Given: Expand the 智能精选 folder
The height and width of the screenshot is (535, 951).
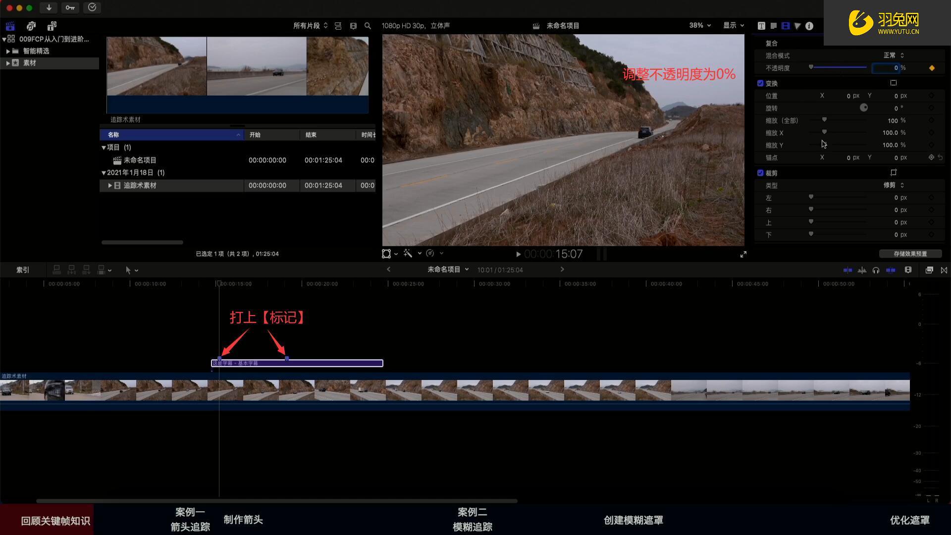Looking at the screenshot, I should pos(8,51).
